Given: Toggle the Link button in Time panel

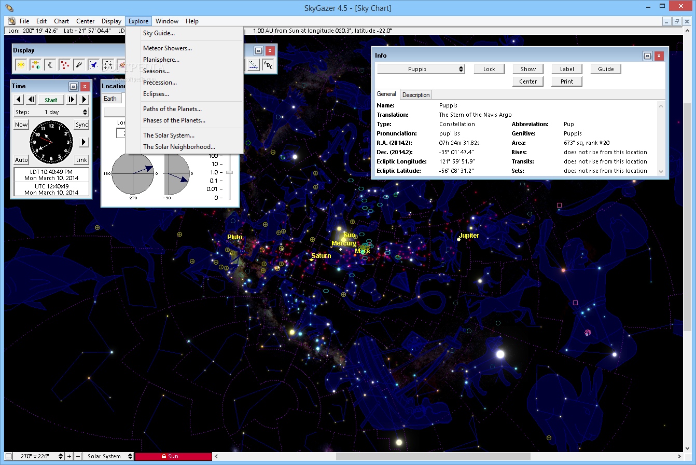Looking at the screenshot, I should pos(82,160).
